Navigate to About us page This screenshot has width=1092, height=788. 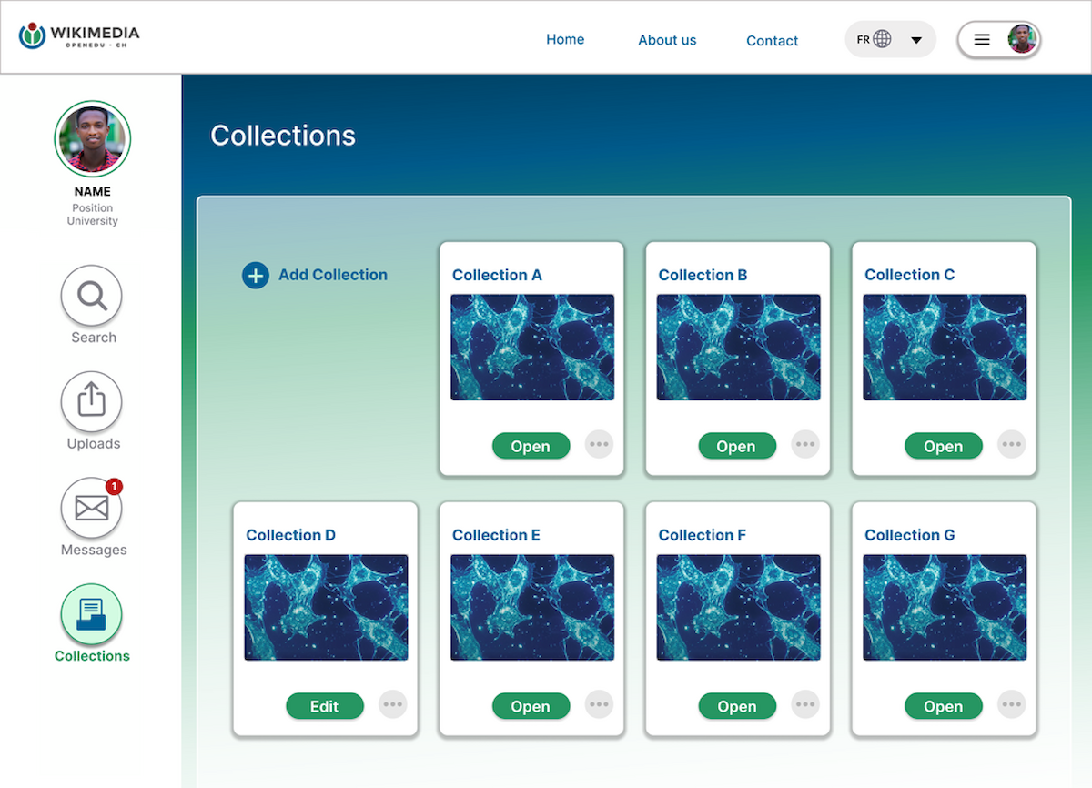coord(667,40)
